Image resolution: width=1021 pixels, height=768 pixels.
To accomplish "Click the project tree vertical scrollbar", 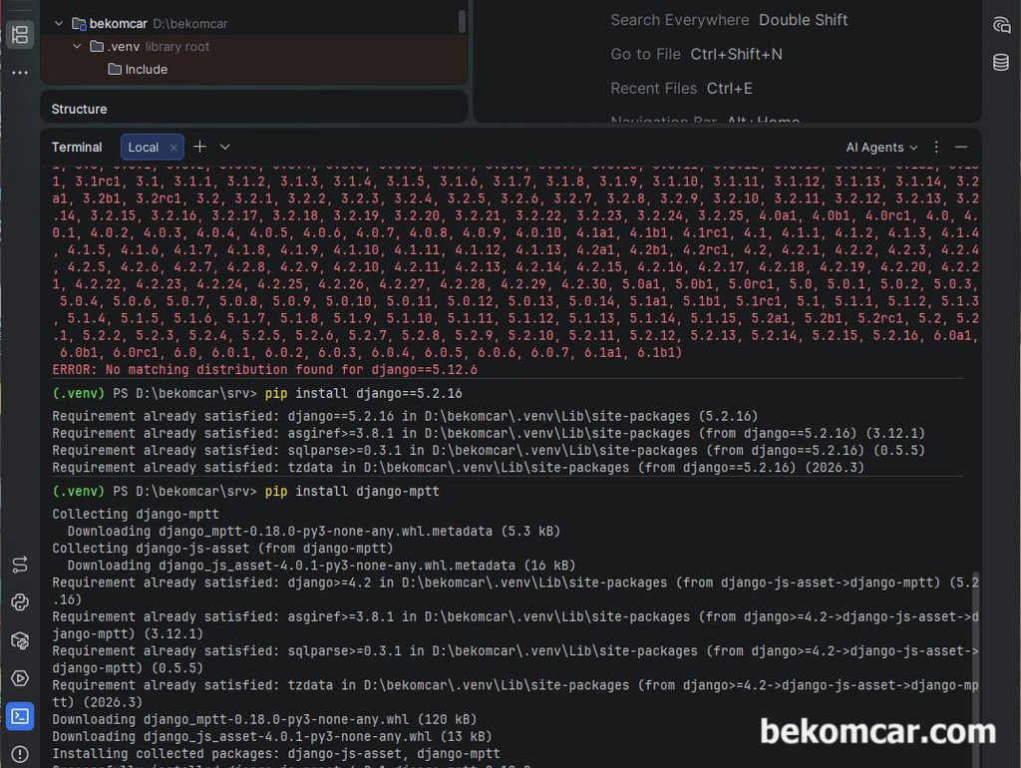I will click(462, 20).
